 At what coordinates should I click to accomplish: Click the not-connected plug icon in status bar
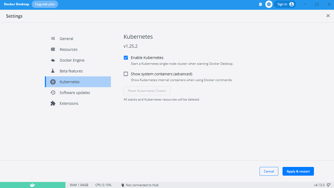point(123,185)
